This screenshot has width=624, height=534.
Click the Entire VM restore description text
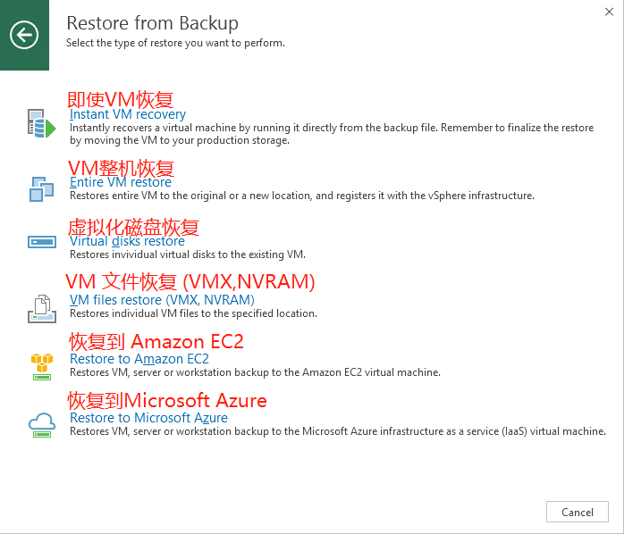(x=302, y=196)
